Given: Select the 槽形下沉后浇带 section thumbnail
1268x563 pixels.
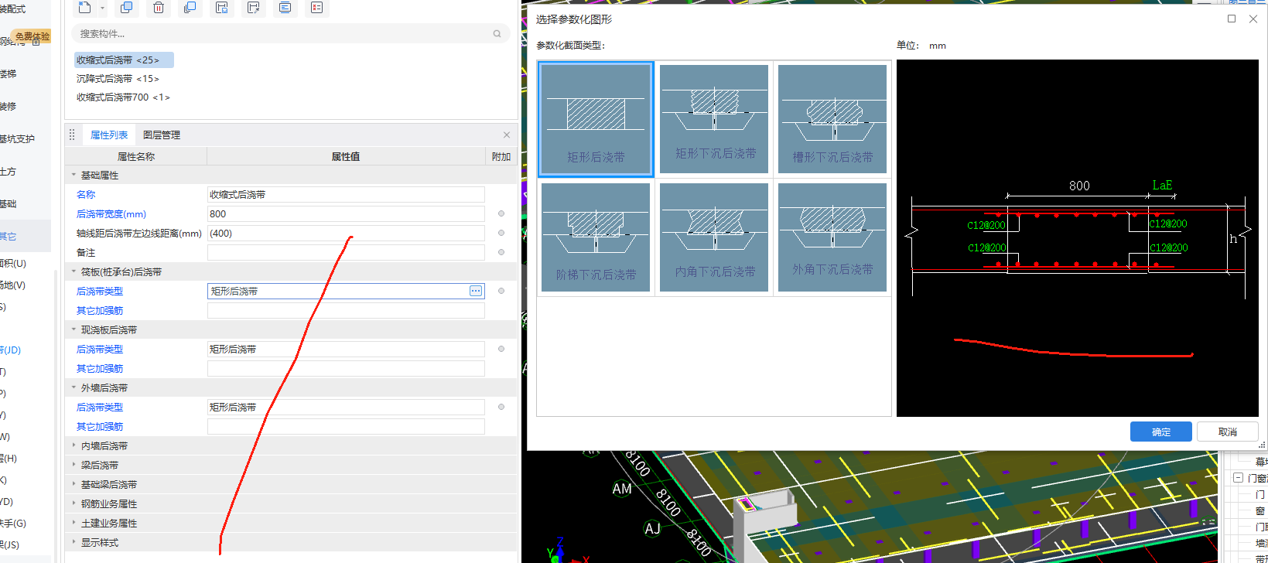Looking at the screenshot, I should point(832,118).
